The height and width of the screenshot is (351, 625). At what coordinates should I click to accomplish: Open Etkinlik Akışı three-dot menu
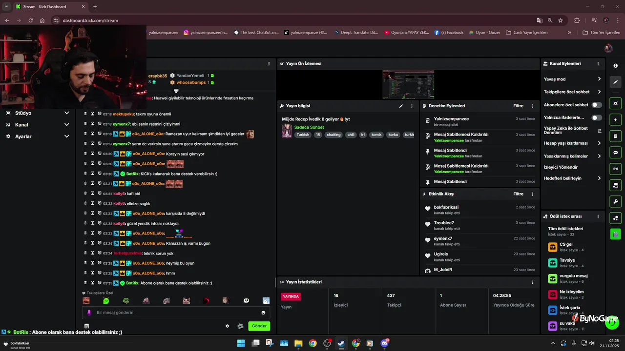533,194
